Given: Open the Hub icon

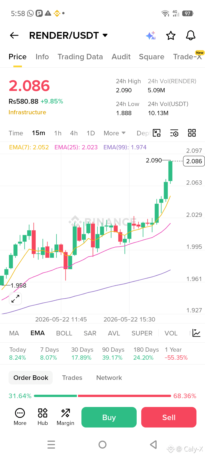Looking at the screenshot, I should click(43, 417).
